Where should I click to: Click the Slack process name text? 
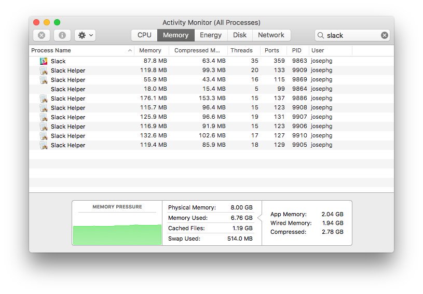click(x=58, y=61)
